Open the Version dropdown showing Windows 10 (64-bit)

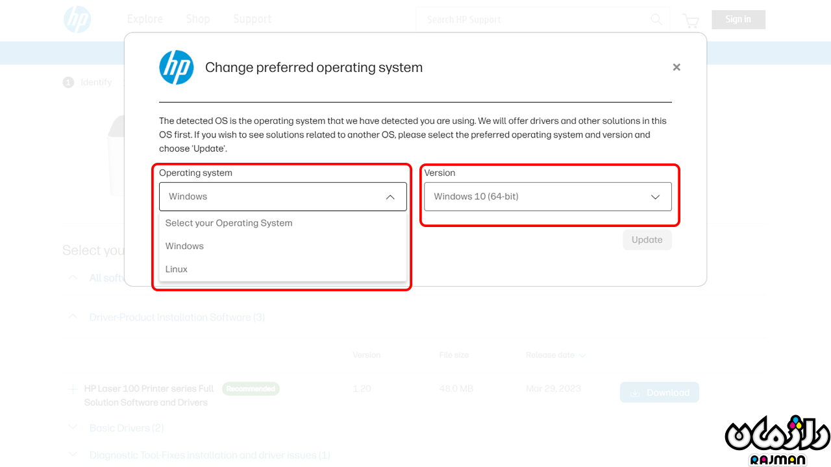tap(548, 197)
